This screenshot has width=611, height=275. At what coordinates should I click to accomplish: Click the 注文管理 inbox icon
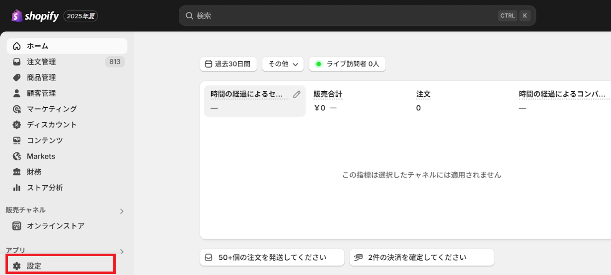[x=17, y=62]
